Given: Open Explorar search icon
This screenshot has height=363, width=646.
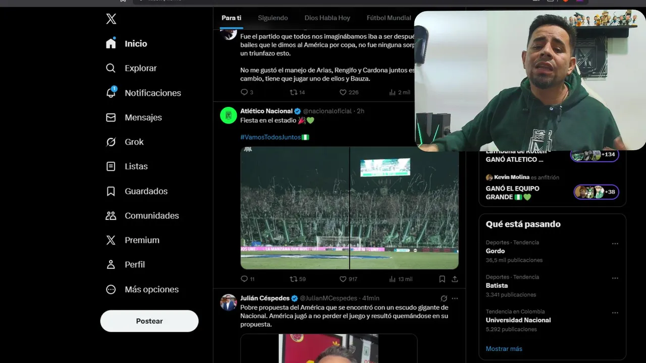Looking at the screenshot, I should click(111, 68).
